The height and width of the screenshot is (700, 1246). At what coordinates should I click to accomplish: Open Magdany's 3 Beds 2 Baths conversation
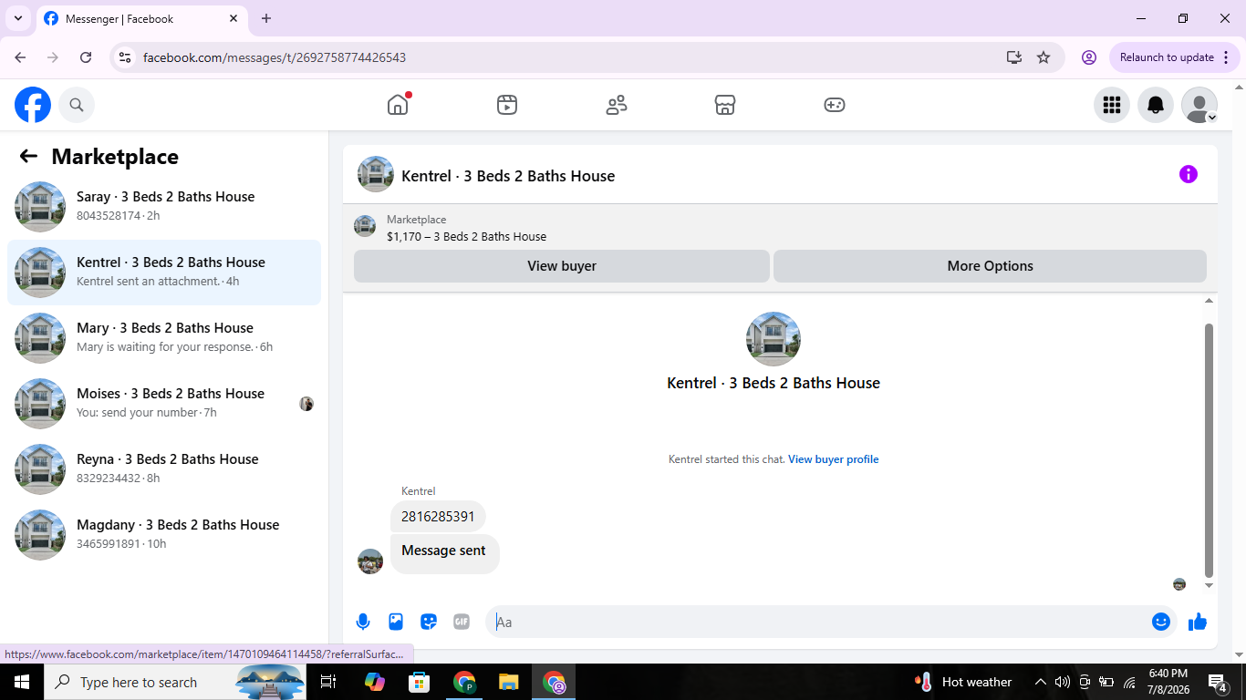click(x=164, y=535)
